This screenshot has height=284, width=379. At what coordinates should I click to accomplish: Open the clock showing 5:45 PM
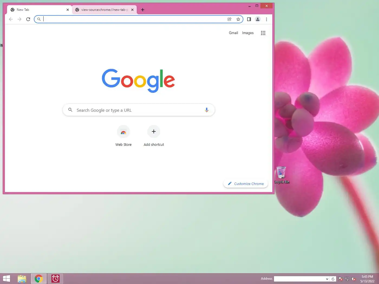click(367, 279)
